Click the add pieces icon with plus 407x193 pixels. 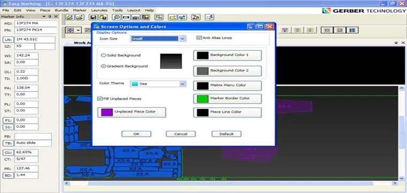pos(182,17)
